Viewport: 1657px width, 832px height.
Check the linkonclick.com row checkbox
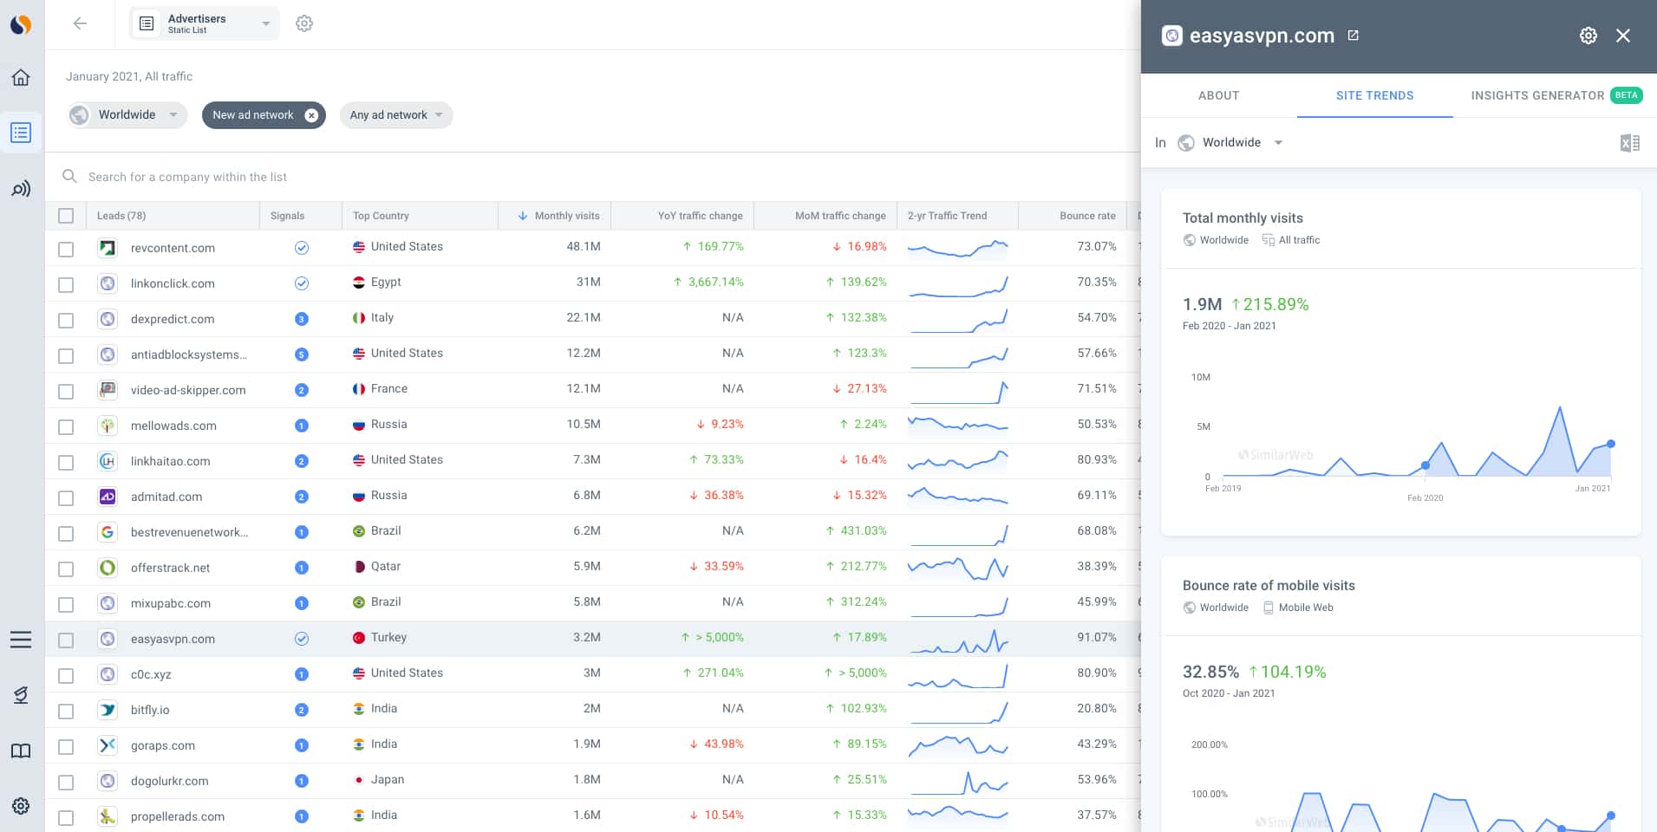tap(66, 284)
